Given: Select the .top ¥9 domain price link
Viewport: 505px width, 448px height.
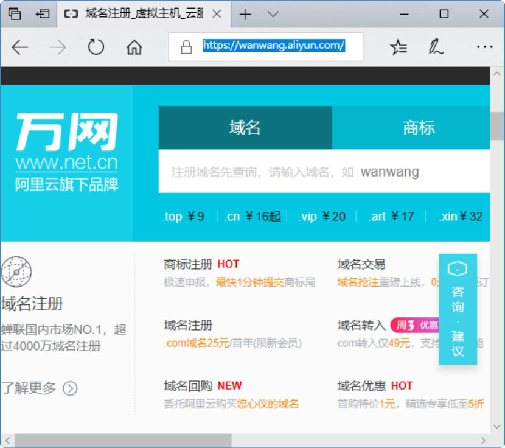Looking at the screenshot, I should coord(183,217).
